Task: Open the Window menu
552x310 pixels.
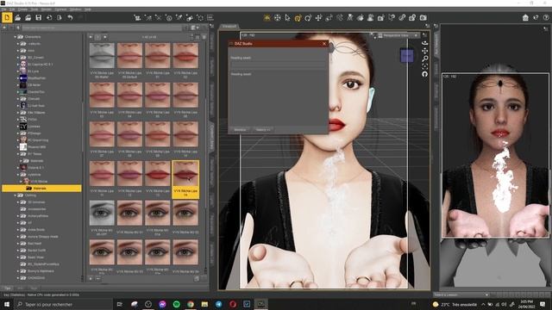Action: point(75,9)
